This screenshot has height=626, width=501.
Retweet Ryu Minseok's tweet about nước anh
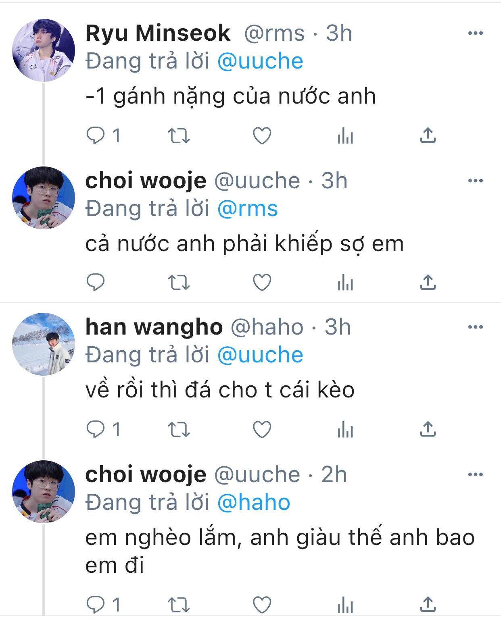click(x=179, y=136)
